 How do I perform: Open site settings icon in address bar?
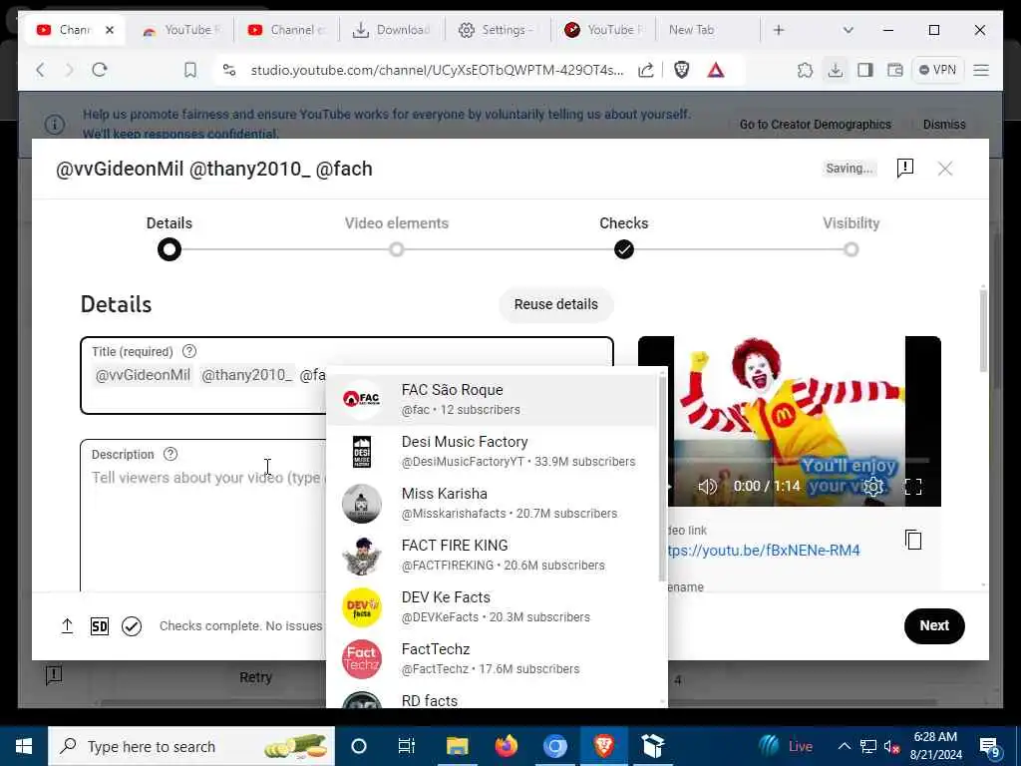(x=229, y=70)
